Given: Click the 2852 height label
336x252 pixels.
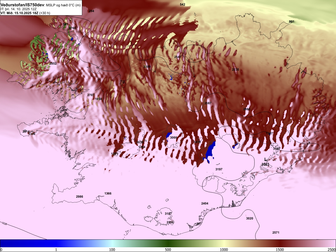Looking at the screenshot, I should (x=53, y=64).
